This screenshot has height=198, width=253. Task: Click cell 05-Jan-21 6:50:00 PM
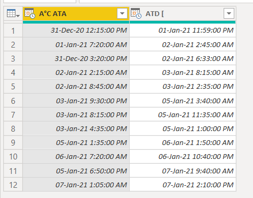[76, 171]
